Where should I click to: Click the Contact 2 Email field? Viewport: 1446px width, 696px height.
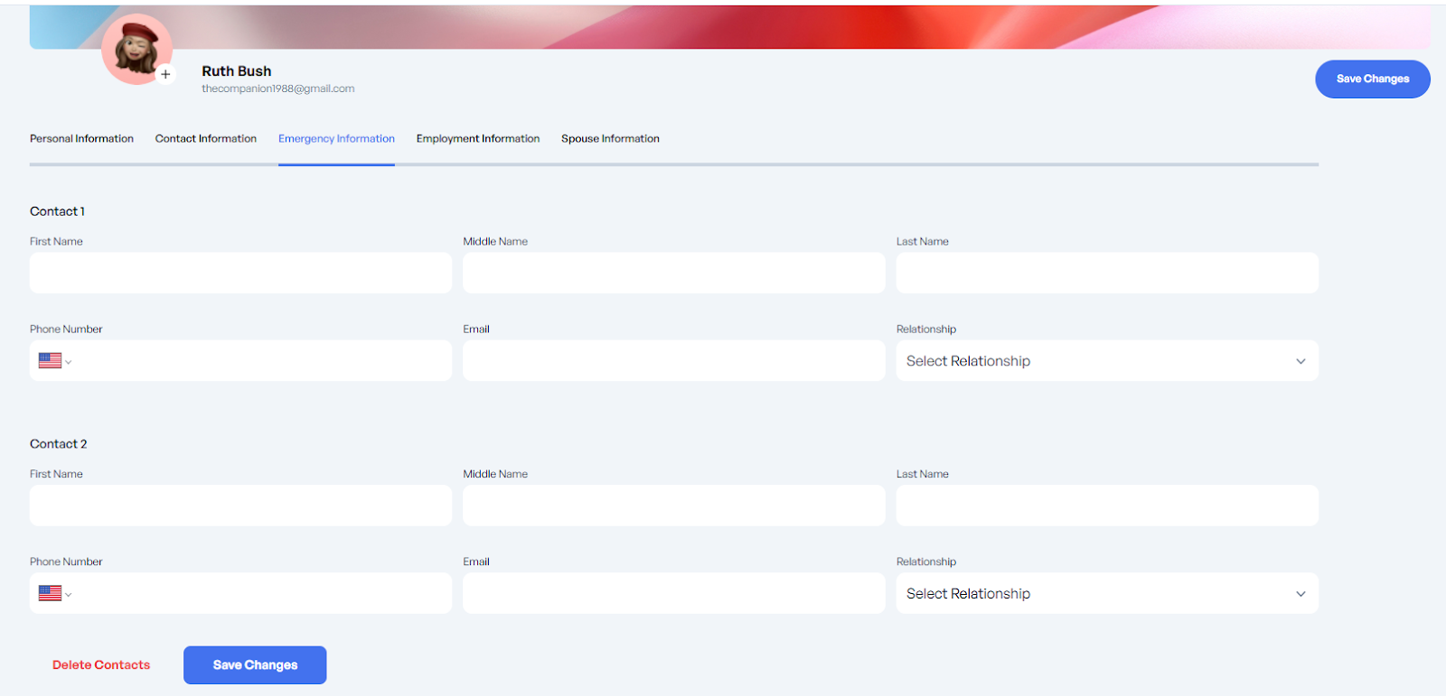point(673,594)
